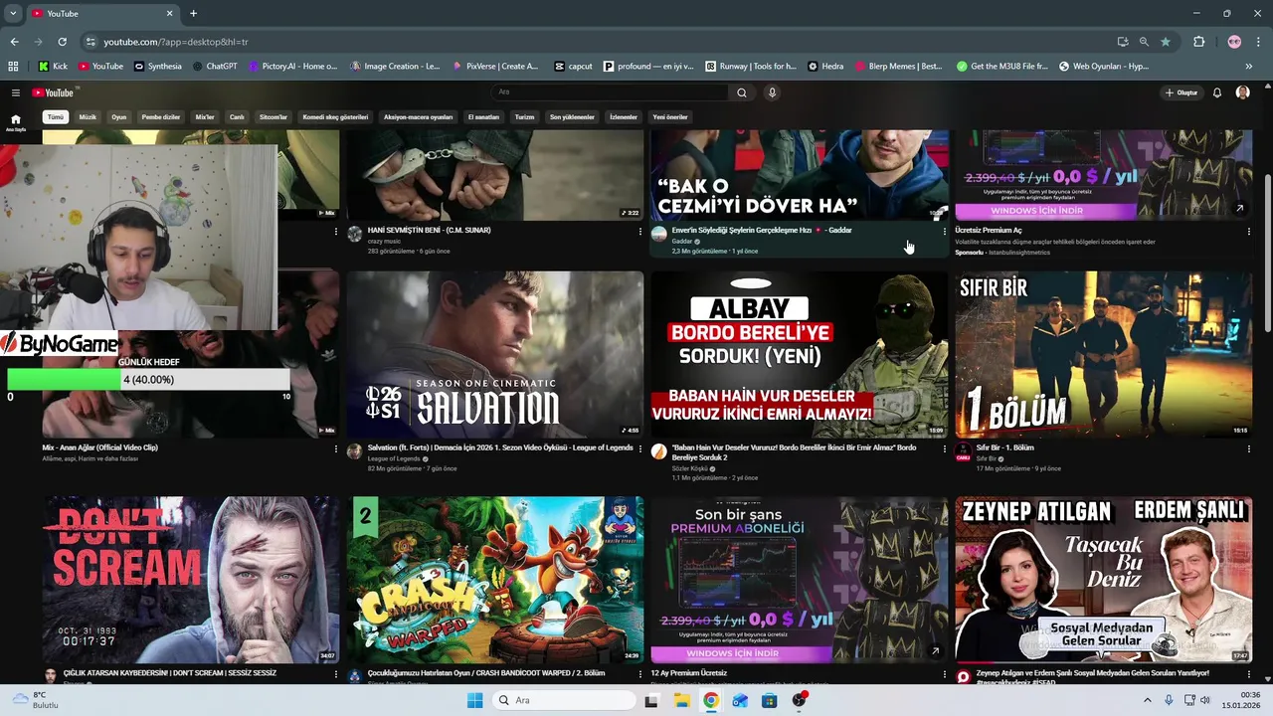
Task: Select the Canlı filter chip
Action: point(237,117)
